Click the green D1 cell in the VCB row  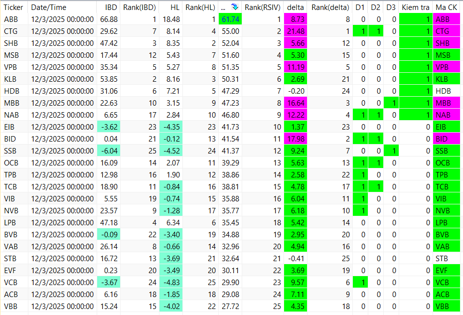coord(360,282)
